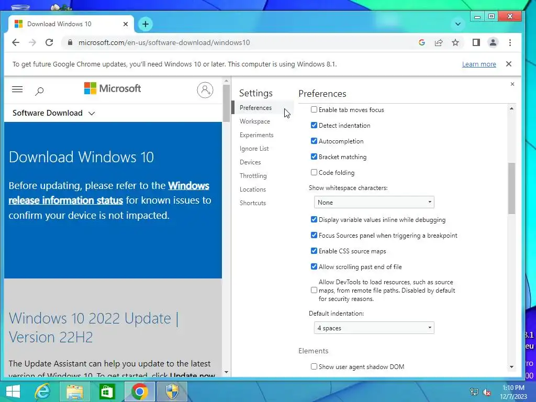
Task: Open the Experiments settings tab
Action: click(x=256, y=135)
